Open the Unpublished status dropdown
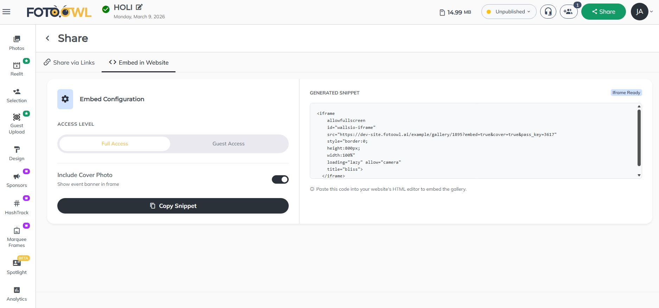This screenshot has width=659, height=308. [x=509, y=12]
